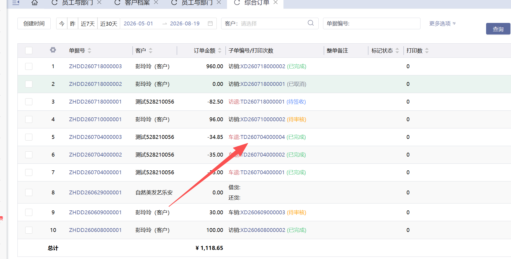Image resolution: width=511 pixels, height=259 pixels.
Task: Filter by 昨 yesterday
Action: point(73,23)
